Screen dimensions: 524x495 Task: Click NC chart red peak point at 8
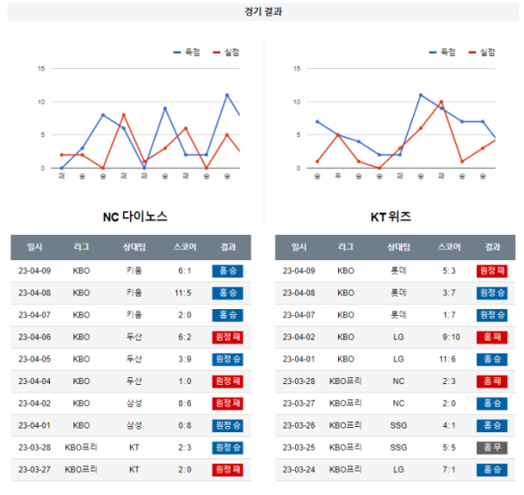click(124, 115)
